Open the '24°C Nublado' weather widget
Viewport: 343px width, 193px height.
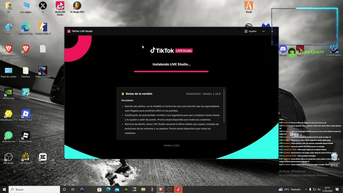(289, 189)
